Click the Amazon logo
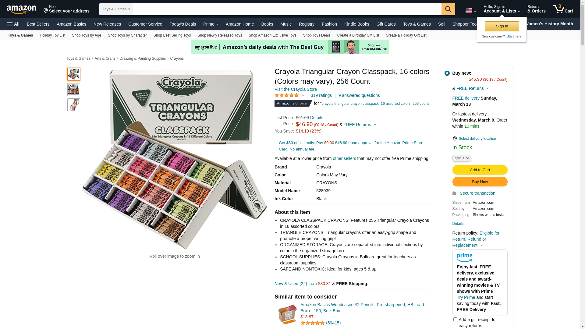 click(x=21, y=10)
